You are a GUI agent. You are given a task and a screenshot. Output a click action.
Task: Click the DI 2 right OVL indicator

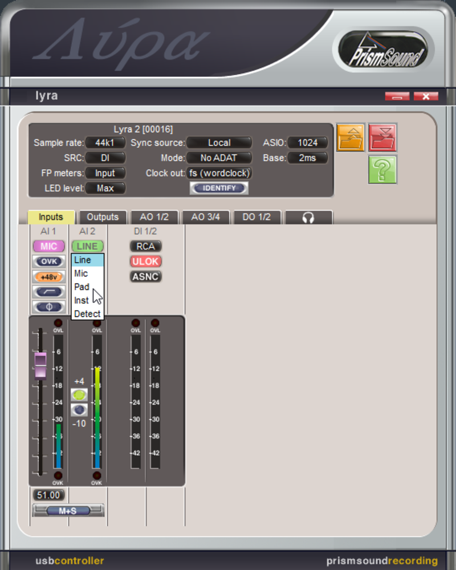[155, 323]
